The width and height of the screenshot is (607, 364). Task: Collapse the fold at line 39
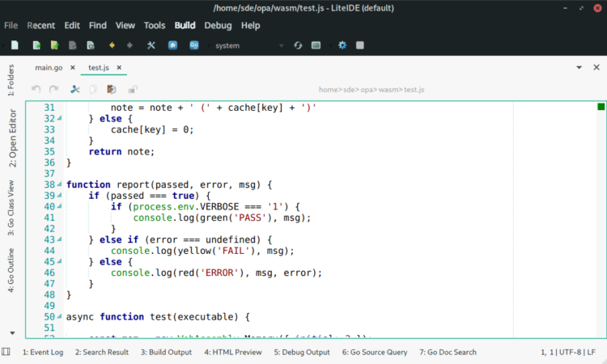(x=59, y=195)
